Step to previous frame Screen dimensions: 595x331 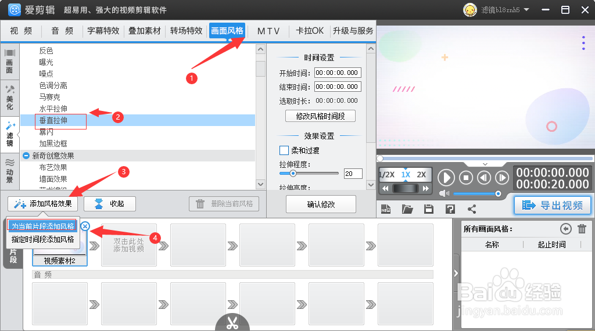484,178
